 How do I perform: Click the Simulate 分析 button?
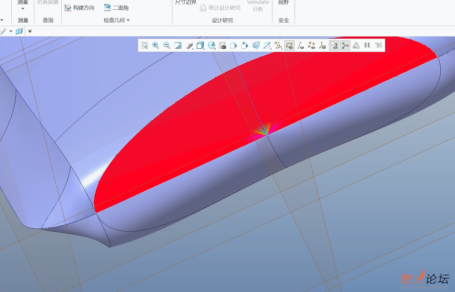tap(258, 6)
